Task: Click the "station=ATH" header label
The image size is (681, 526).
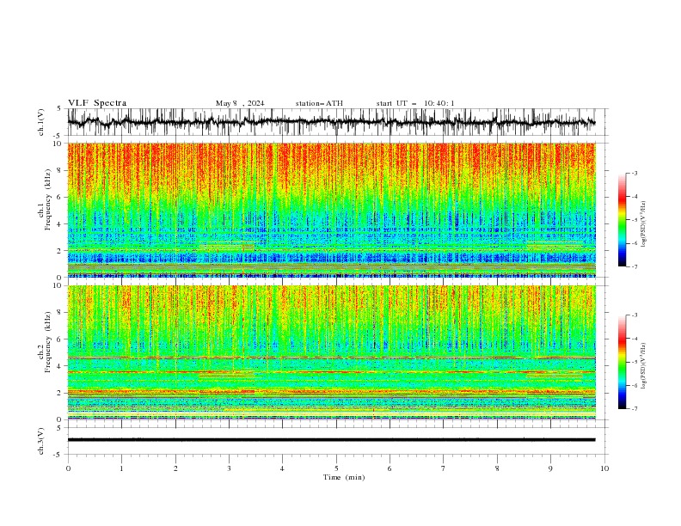Action: [319, 103]
